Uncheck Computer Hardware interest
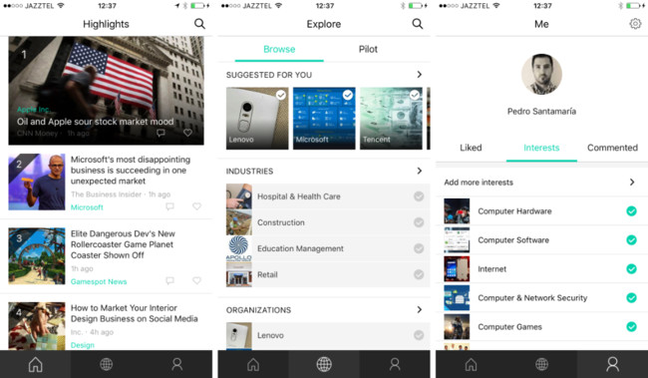648x378 pixels. (631, 210)
